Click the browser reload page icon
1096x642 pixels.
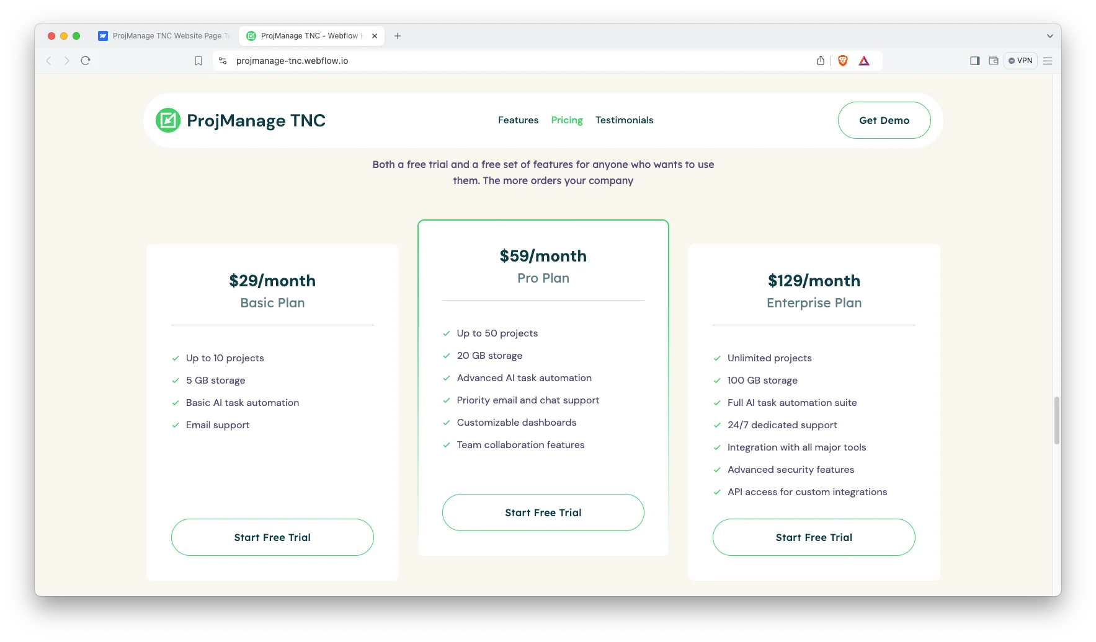coord(86,61)
